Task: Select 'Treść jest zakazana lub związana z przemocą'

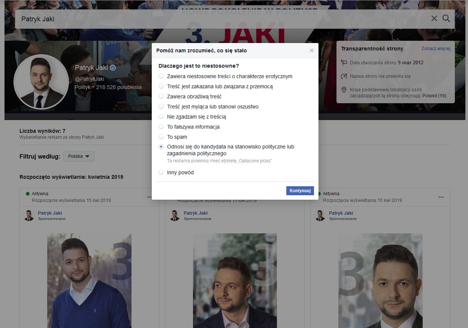Action: click(161, 86)
